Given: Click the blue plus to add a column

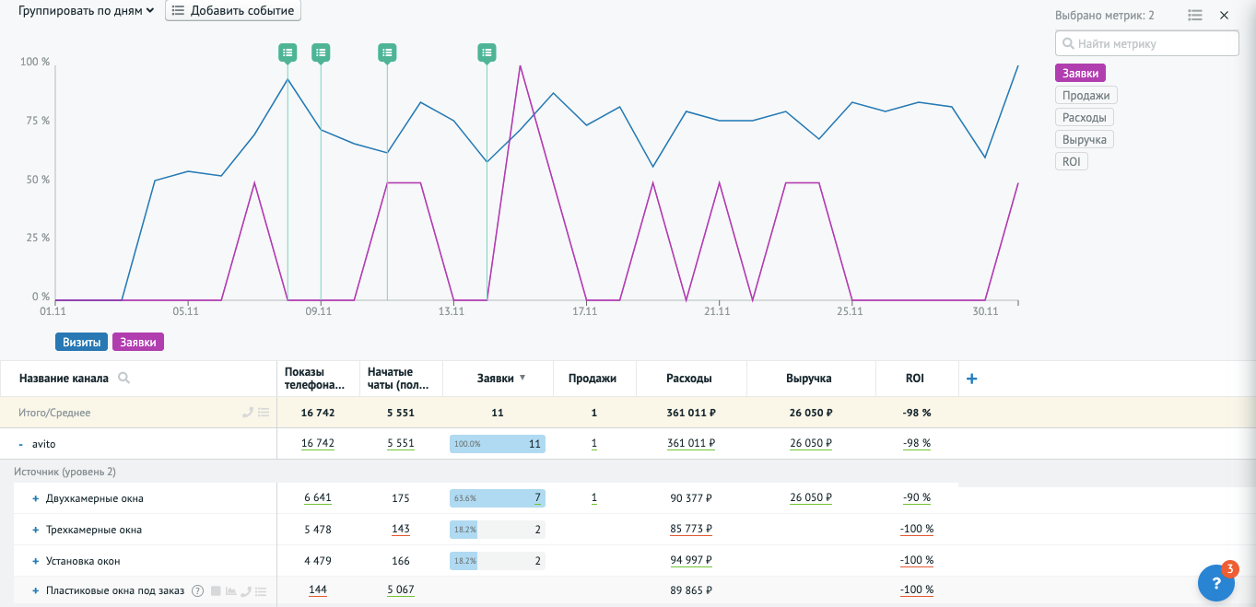Looking at the screenshot, I should point(971,379).
